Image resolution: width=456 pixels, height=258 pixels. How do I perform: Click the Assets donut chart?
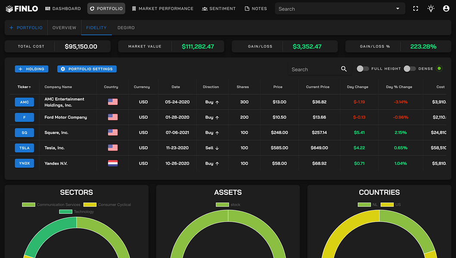click(228, 234)
